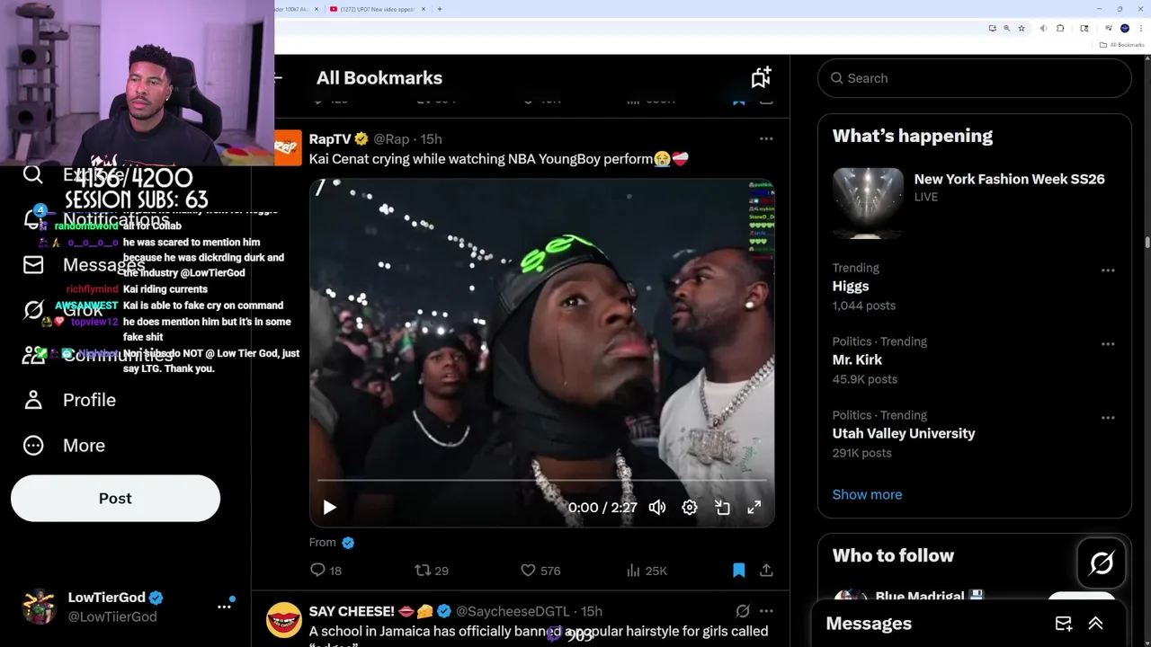Repost the RapTV post
The image size is (1151, 647).
pyautogui.click(x=432, y=570)
